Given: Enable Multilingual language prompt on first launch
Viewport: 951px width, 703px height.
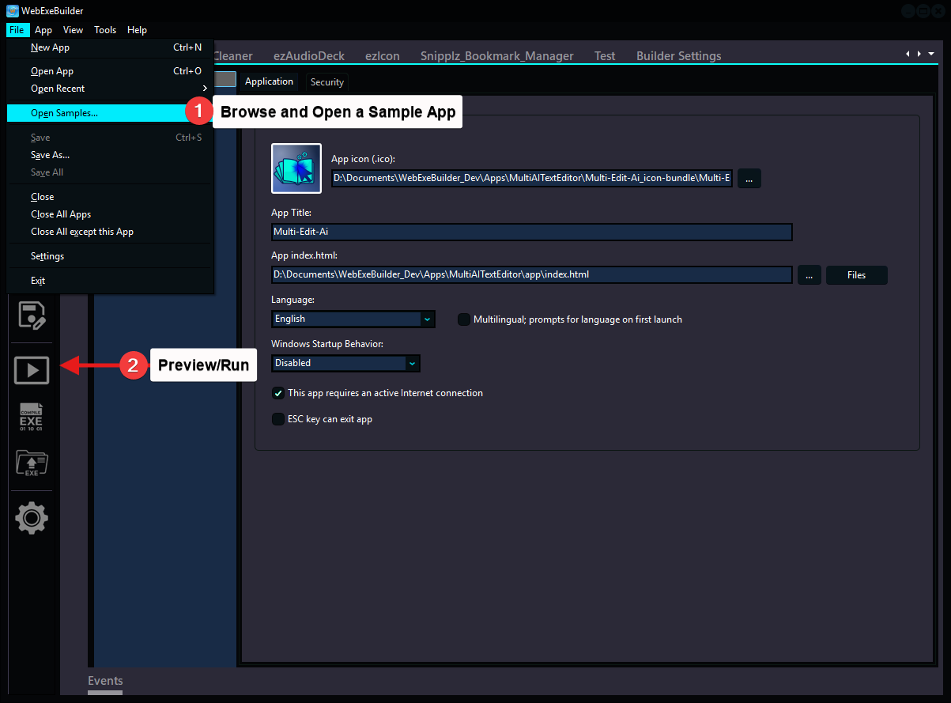Looking at the screenshot, I should pos(464,319).
